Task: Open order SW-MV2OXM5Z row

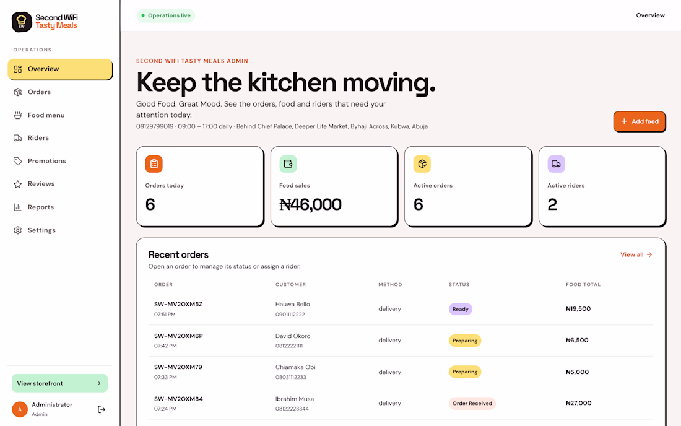Action: pyautogui.click(x=401, y=309)
